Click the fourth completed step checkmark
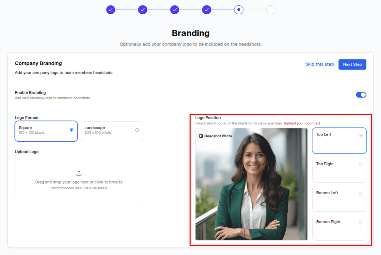This screenshot has width=381, height=255. [x=207, y=10]
